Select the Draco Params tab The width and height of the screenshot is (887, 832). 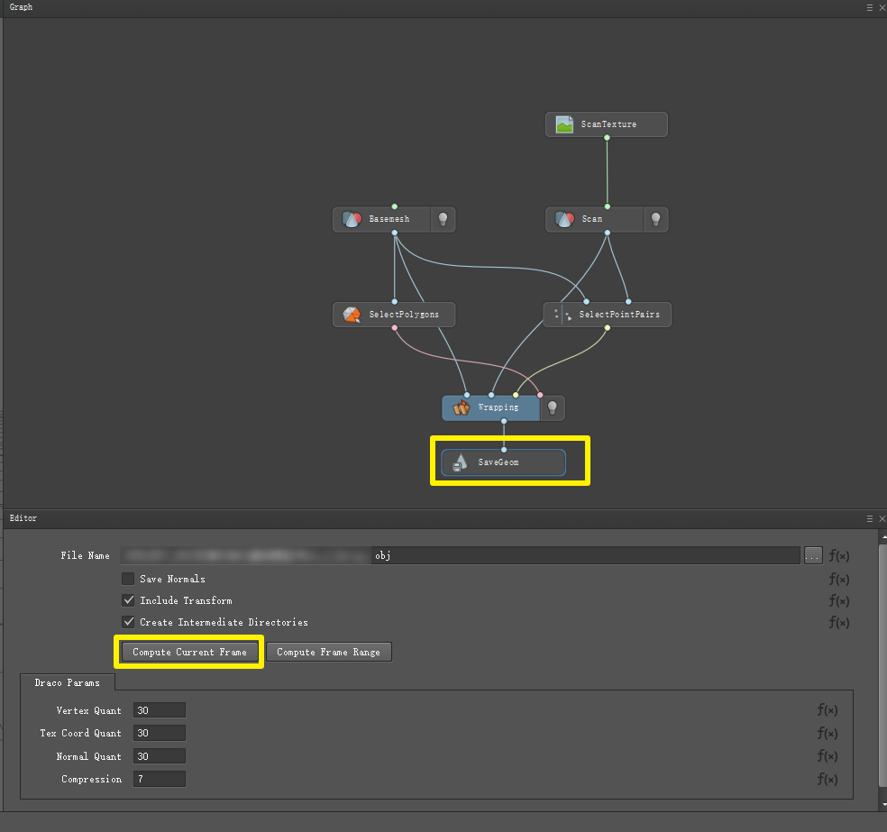point(68,682)
